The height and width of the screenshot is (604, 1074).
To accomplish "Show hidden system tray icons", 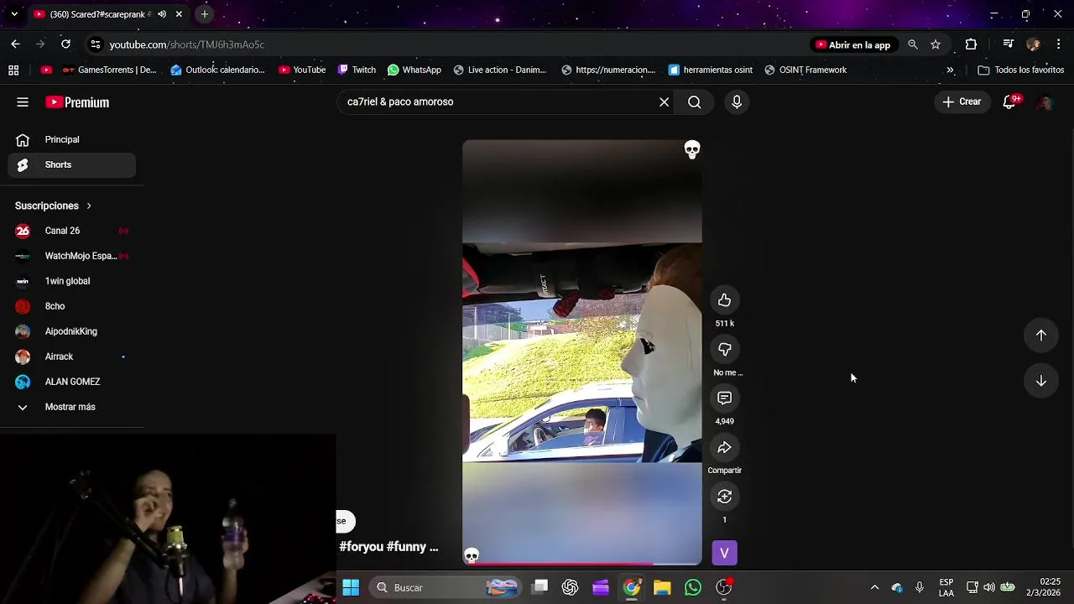I will pyautogui.click(x=874, y=587).
